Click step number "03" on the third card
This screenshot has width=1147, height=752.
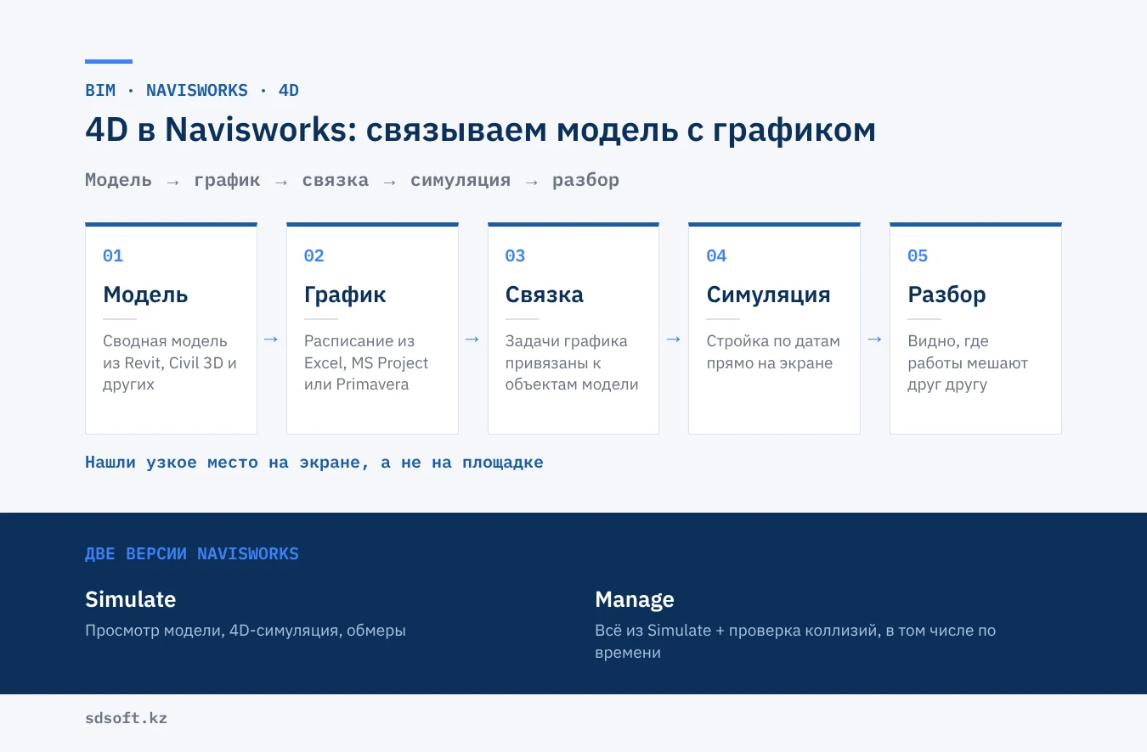(x=515, y=255)
